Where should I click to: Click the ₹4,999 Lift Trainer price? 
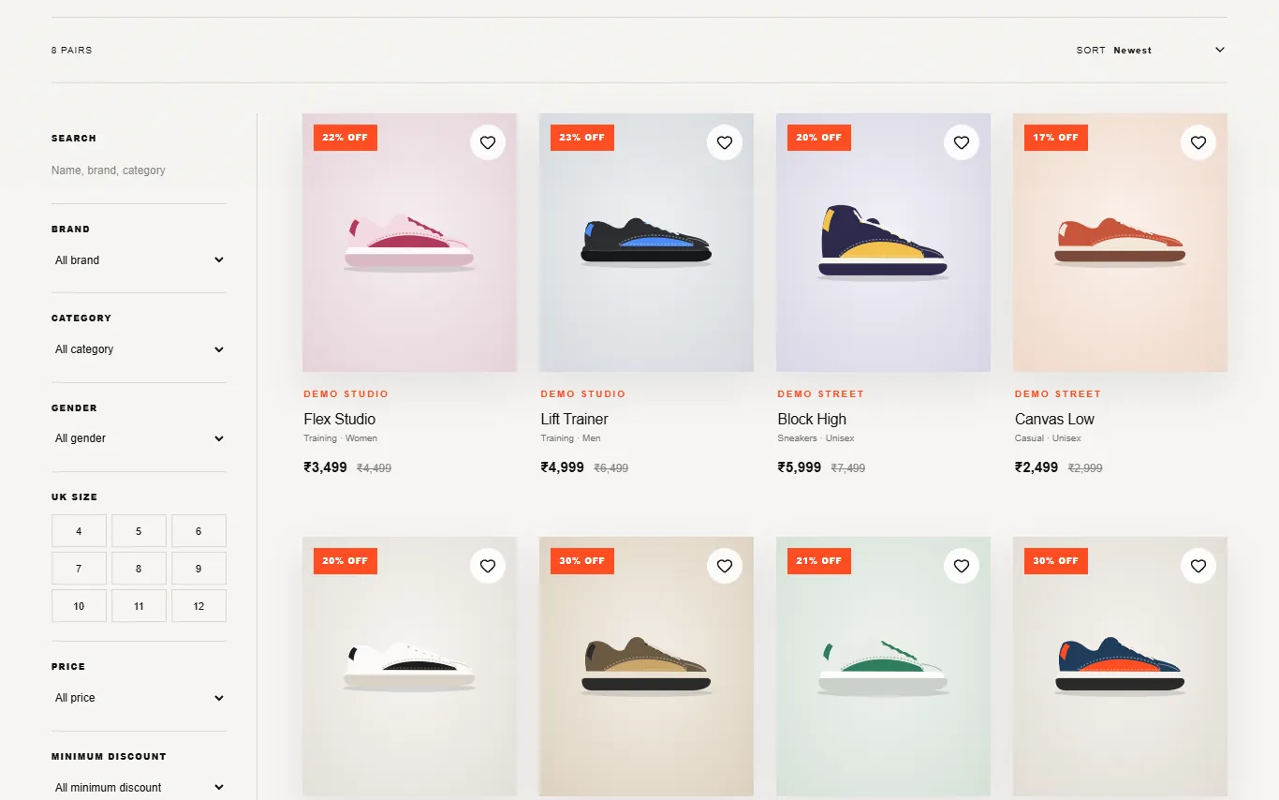tap(562, 467)
